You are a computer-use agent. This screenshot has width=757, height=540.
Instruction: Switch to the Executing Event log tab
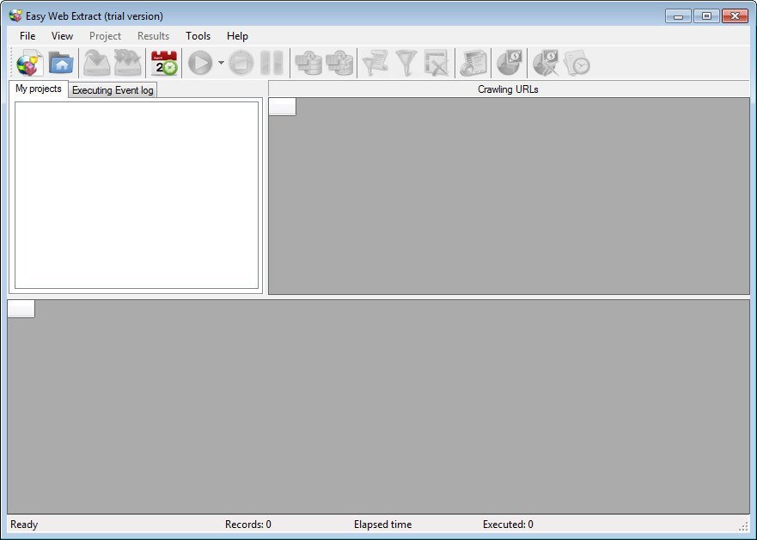click(113, 89)
